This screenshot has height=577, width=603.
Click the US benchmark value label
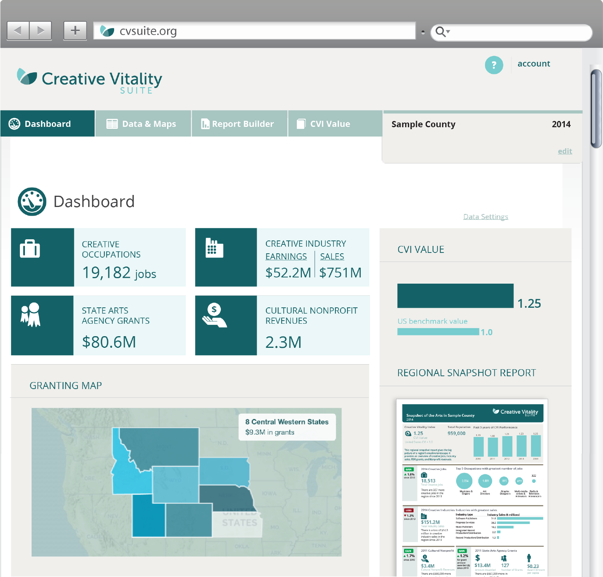432,321
